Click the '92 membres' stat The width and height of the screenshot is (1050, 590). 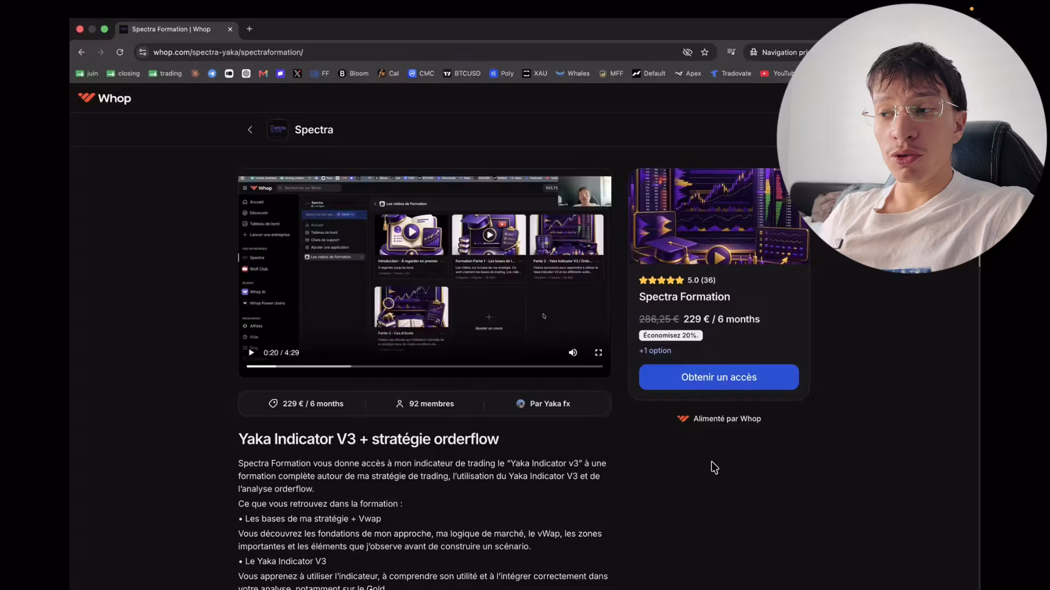(425, 404)
